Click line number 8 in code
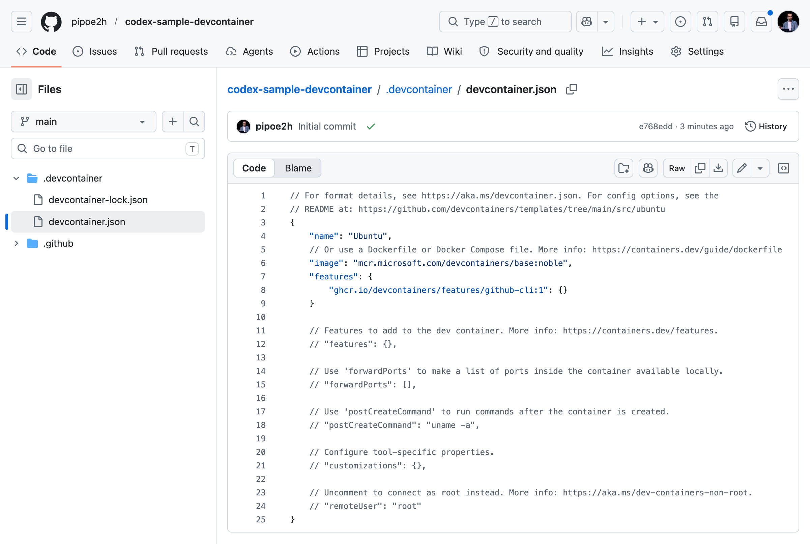 263,290
